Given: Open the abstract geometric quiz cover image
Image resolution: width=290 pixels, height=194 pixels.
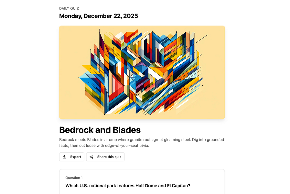Looking at the screenshot, I should 142,72.
